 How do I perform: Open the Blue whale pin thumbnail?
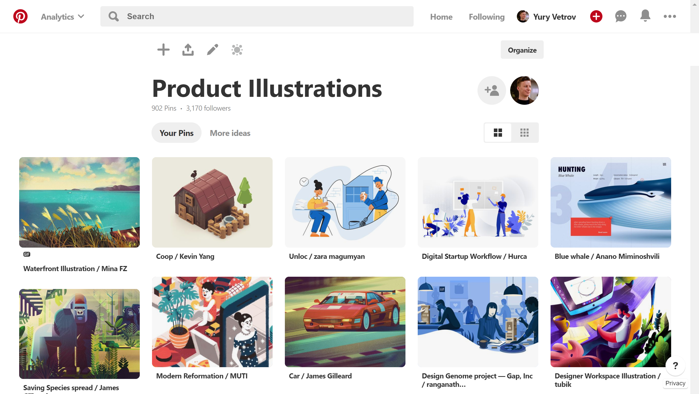click(611, 202)
